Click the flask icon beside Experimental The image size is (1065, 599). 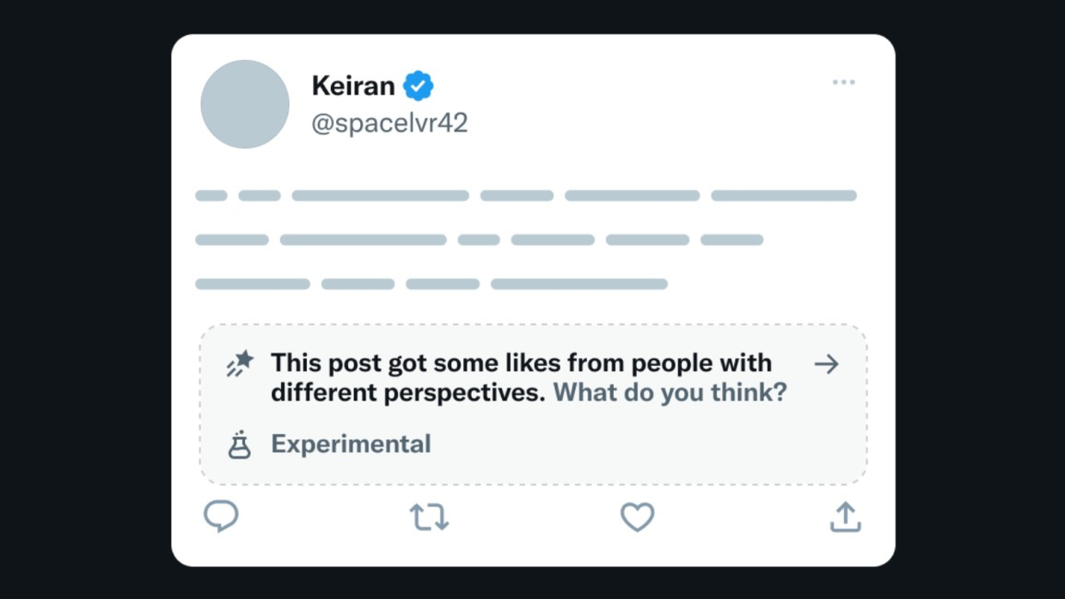(x=239, y=444)
